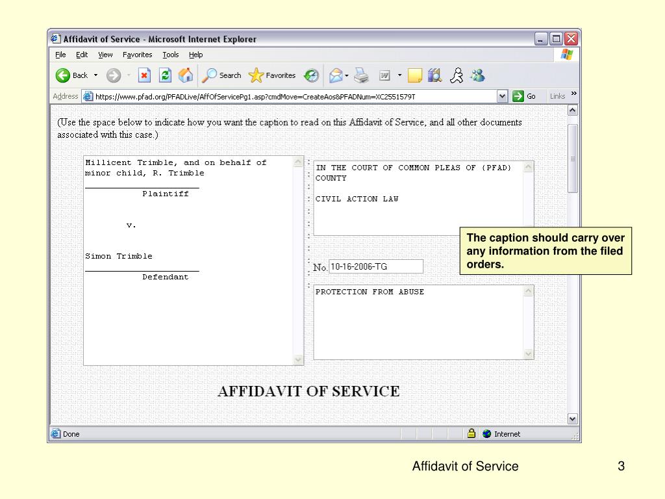Click the Internet zone globe icon
Screen dimensions: 665x499
487,433
